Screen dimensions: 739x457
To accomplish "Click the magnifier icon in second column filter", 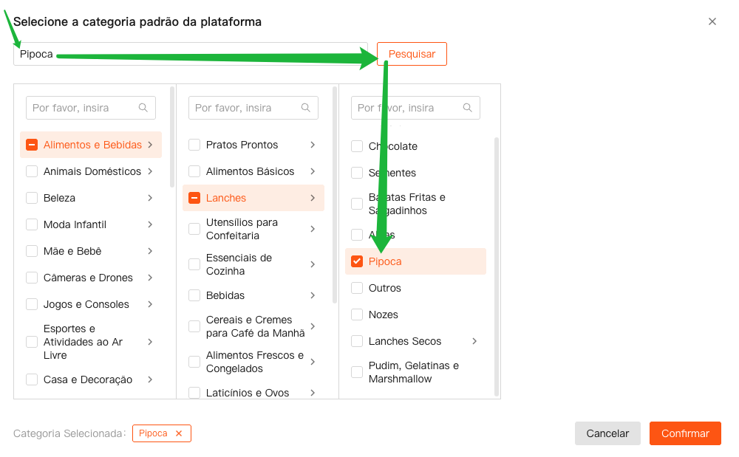I will tap(306, 108).
